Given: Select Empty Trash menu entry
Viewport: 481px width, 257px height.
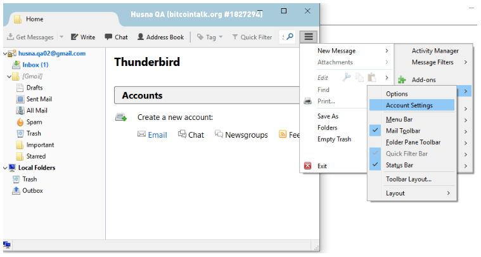Looking at the screenshot, I should 335,139.
